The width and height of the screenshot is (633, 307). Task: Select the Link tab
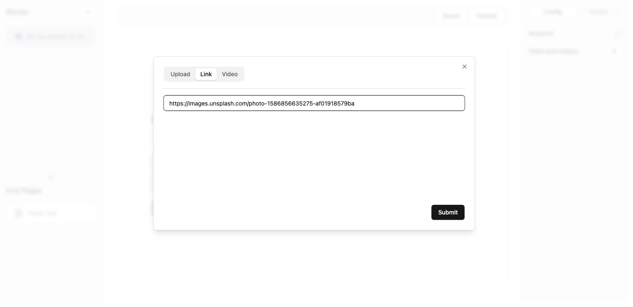point(206,74)
